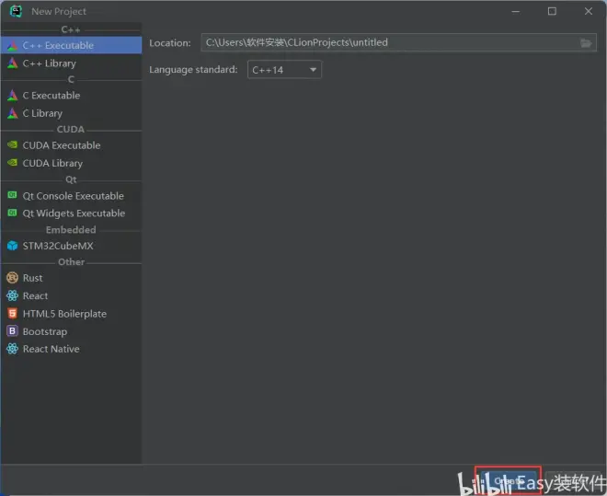This screenshot has width=607, height=496.
Task: Select the Qt Widgets Executable icon
Action: pyautogui.click(x=12, y=213)
